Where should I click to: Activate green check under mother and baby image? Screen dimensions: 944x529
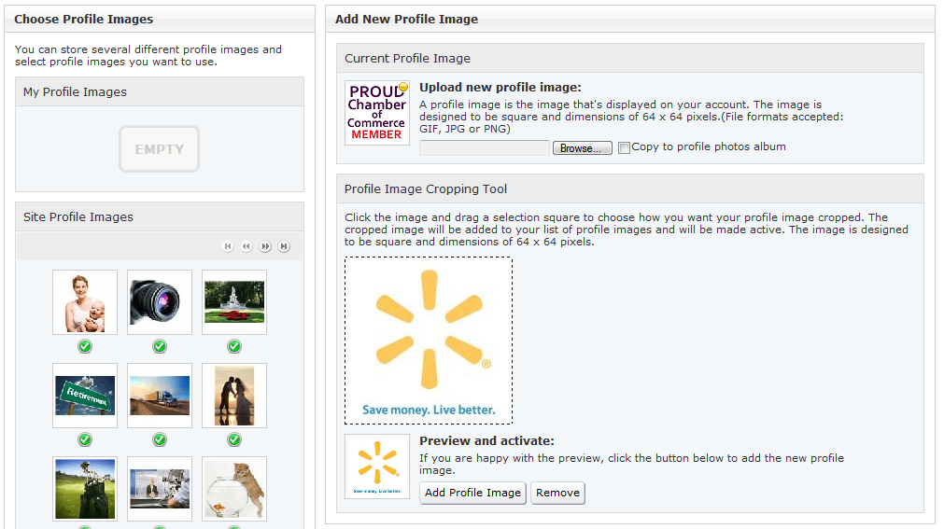85,346
